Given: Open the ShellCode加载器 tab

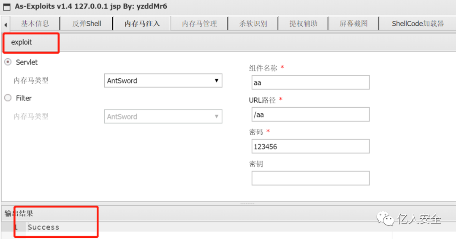Looking at the screenshot, I should point(418,24).
